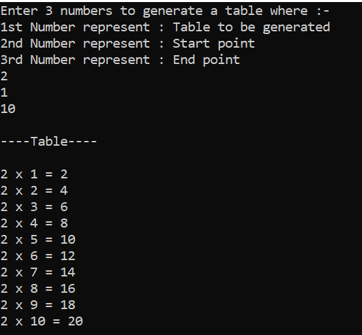Click the 'Enter 3 numbers' prompt line
362x335 pixels.
pos(165,12)
